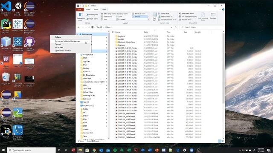Sort by the Size column header

[189, 32]
